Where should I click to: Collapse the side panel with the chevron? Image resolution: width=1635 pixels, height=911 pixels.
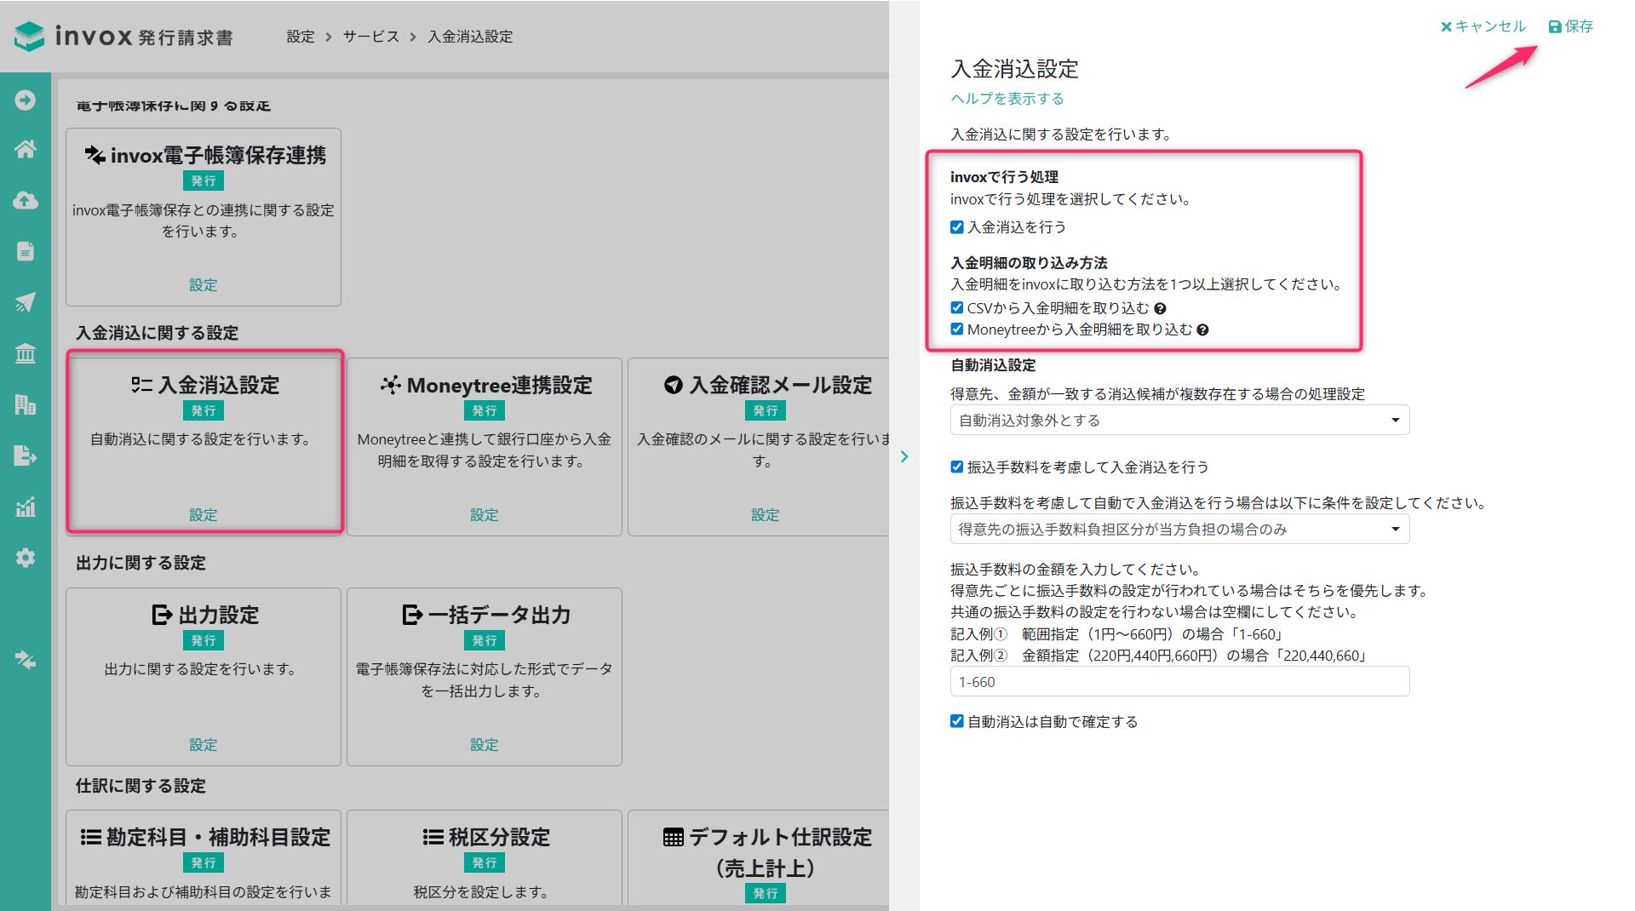pyautogui.click(x=904, y=457)
